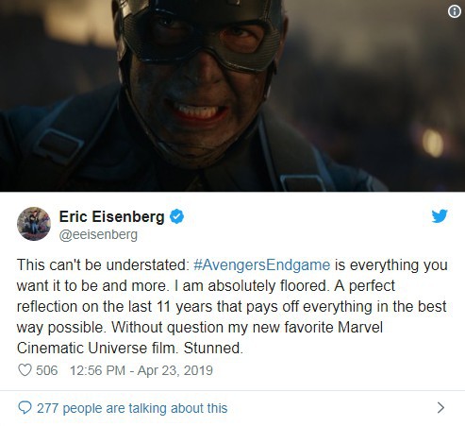Click the Twitter bird logo
The width and height of the screenshot is (465, 426).
[x=440, y=216]
